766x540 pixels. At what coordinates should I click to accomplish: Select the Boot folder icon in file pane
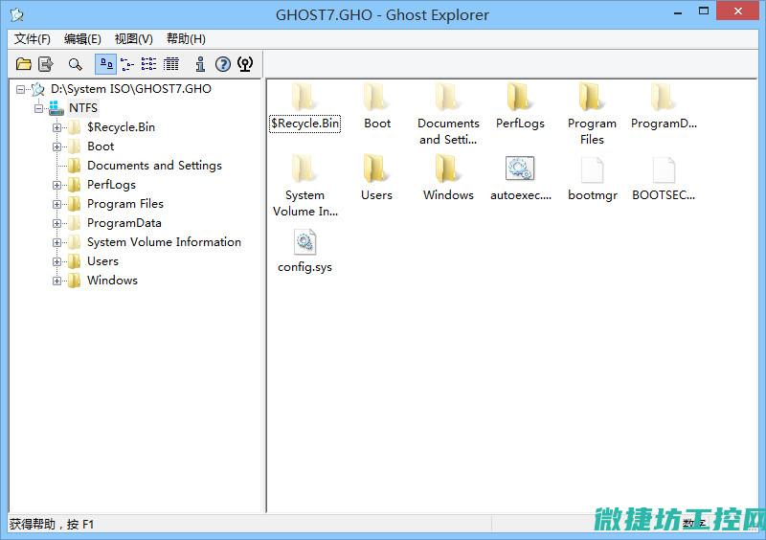[x=376, y=98]
